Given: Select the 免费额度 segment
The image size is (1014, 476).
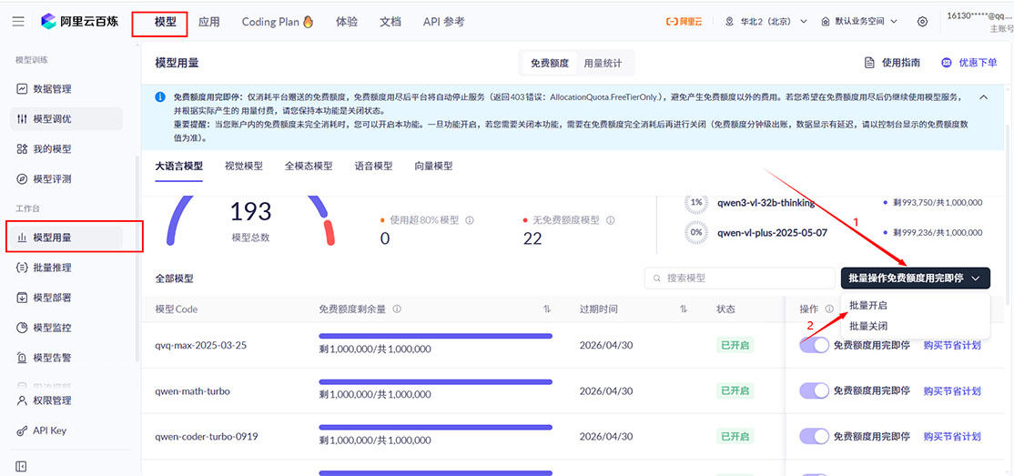Looking at the screenshot, I should [x=550, y=63].
